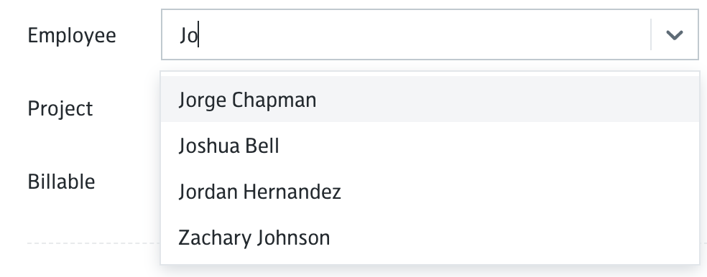Viewport: 707px width, 277px height.
Task: Click the Employee field label
Action: tap(72, 36)
